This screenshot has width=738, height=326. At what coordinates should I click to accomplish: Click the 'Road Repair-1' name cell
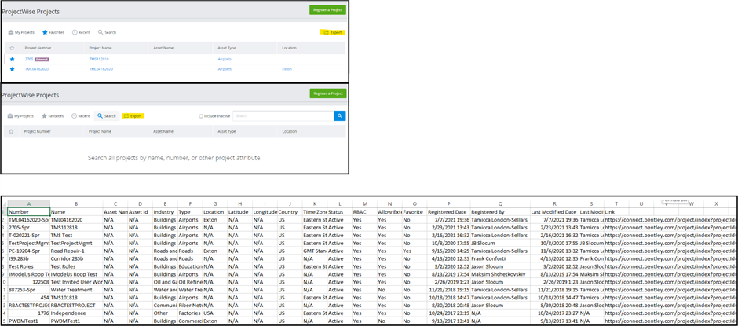[x=76, y=252]
